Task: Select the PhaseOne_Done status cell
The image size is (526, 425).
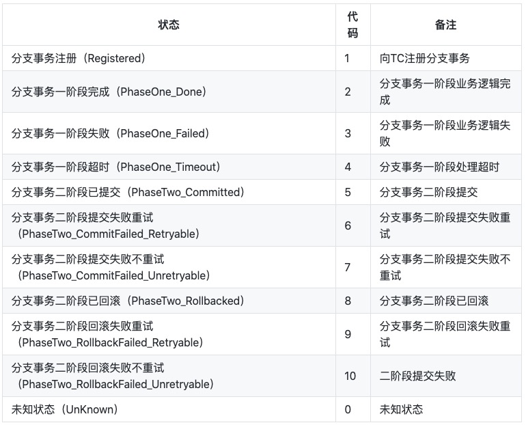Action: click(x=169, y=92)
